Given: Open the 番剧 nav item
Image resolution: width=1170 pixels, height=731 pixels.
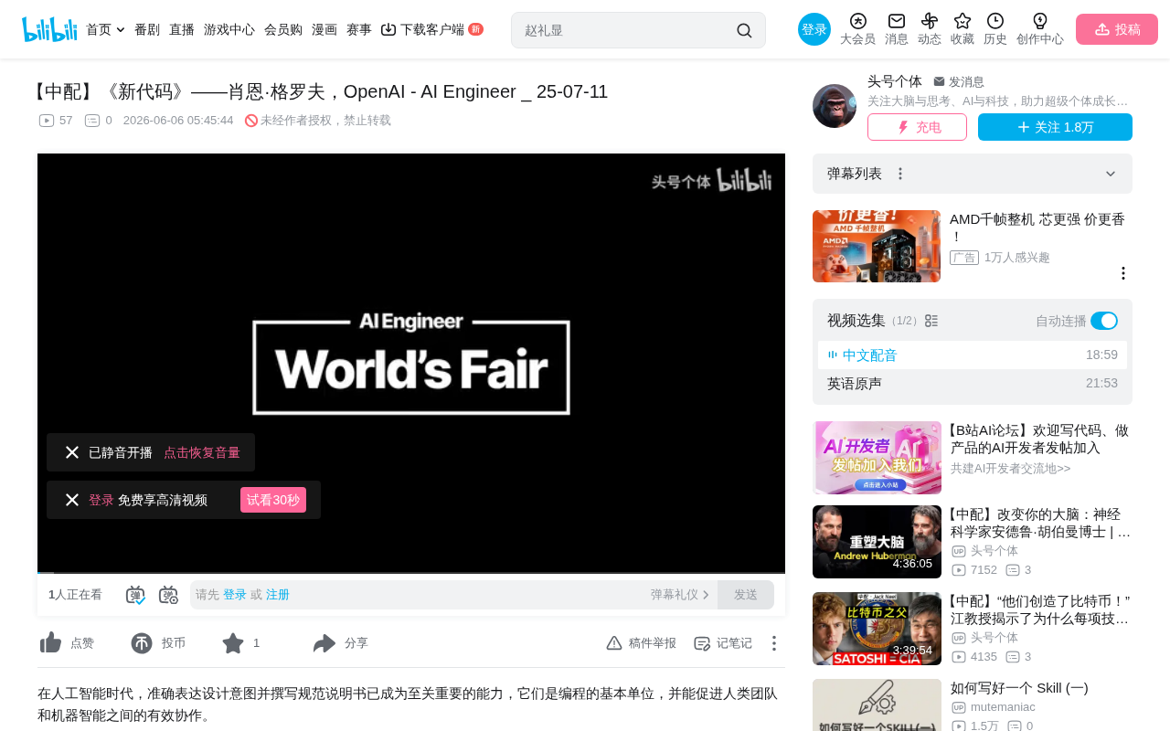Looking at the screenshot, I should 147,29.
